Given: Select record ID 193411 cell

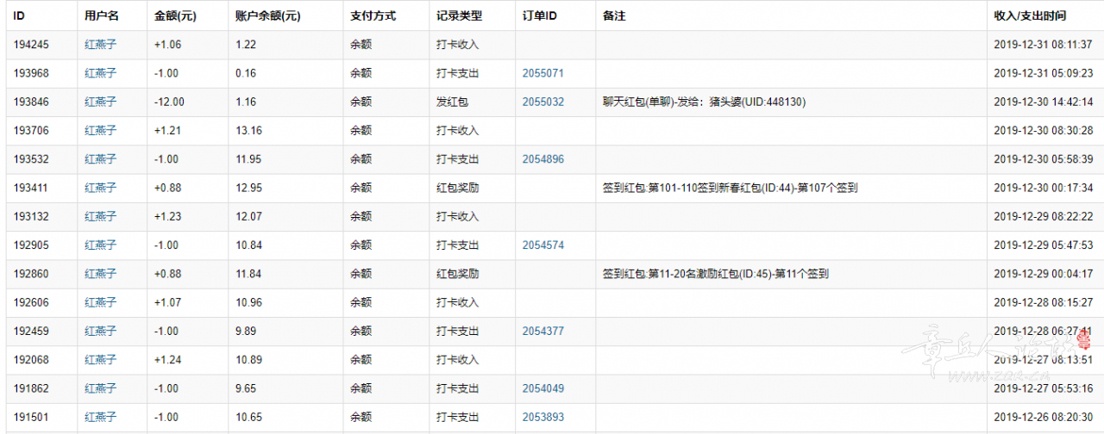Looking at the screenshot, I should pos(41,188).
